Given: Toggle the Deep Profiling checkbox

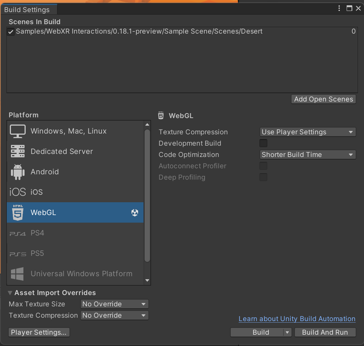Looking at the screenshot, I should pos(263,177).
